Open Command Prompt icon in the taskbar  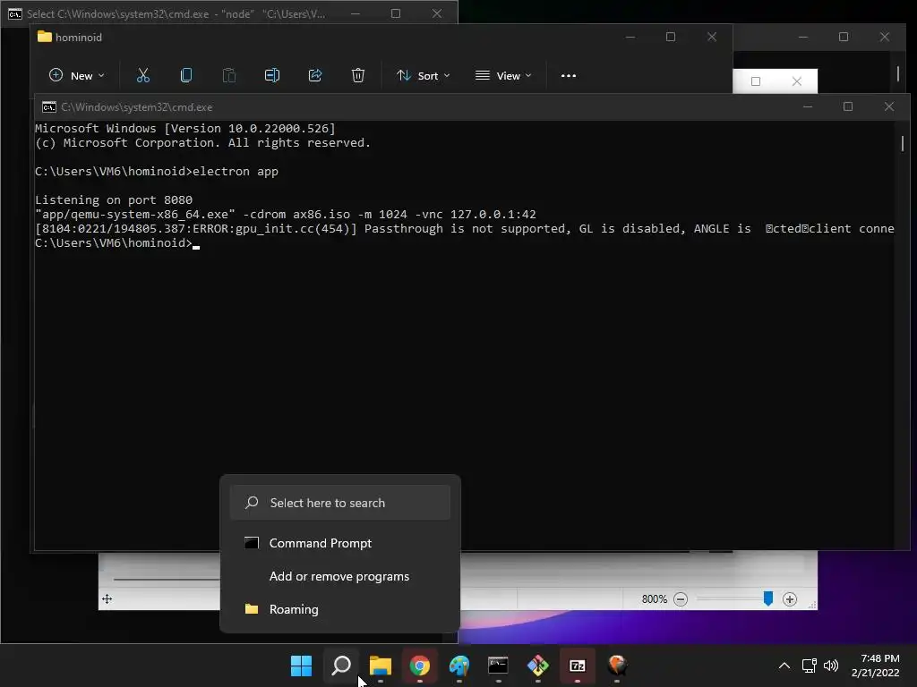click(x=498, y=666)
